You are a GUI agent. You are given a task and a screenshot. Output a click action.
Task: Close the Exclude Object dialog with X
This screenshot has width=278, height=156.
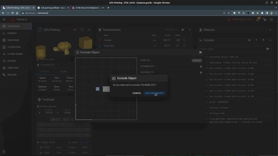200,52
